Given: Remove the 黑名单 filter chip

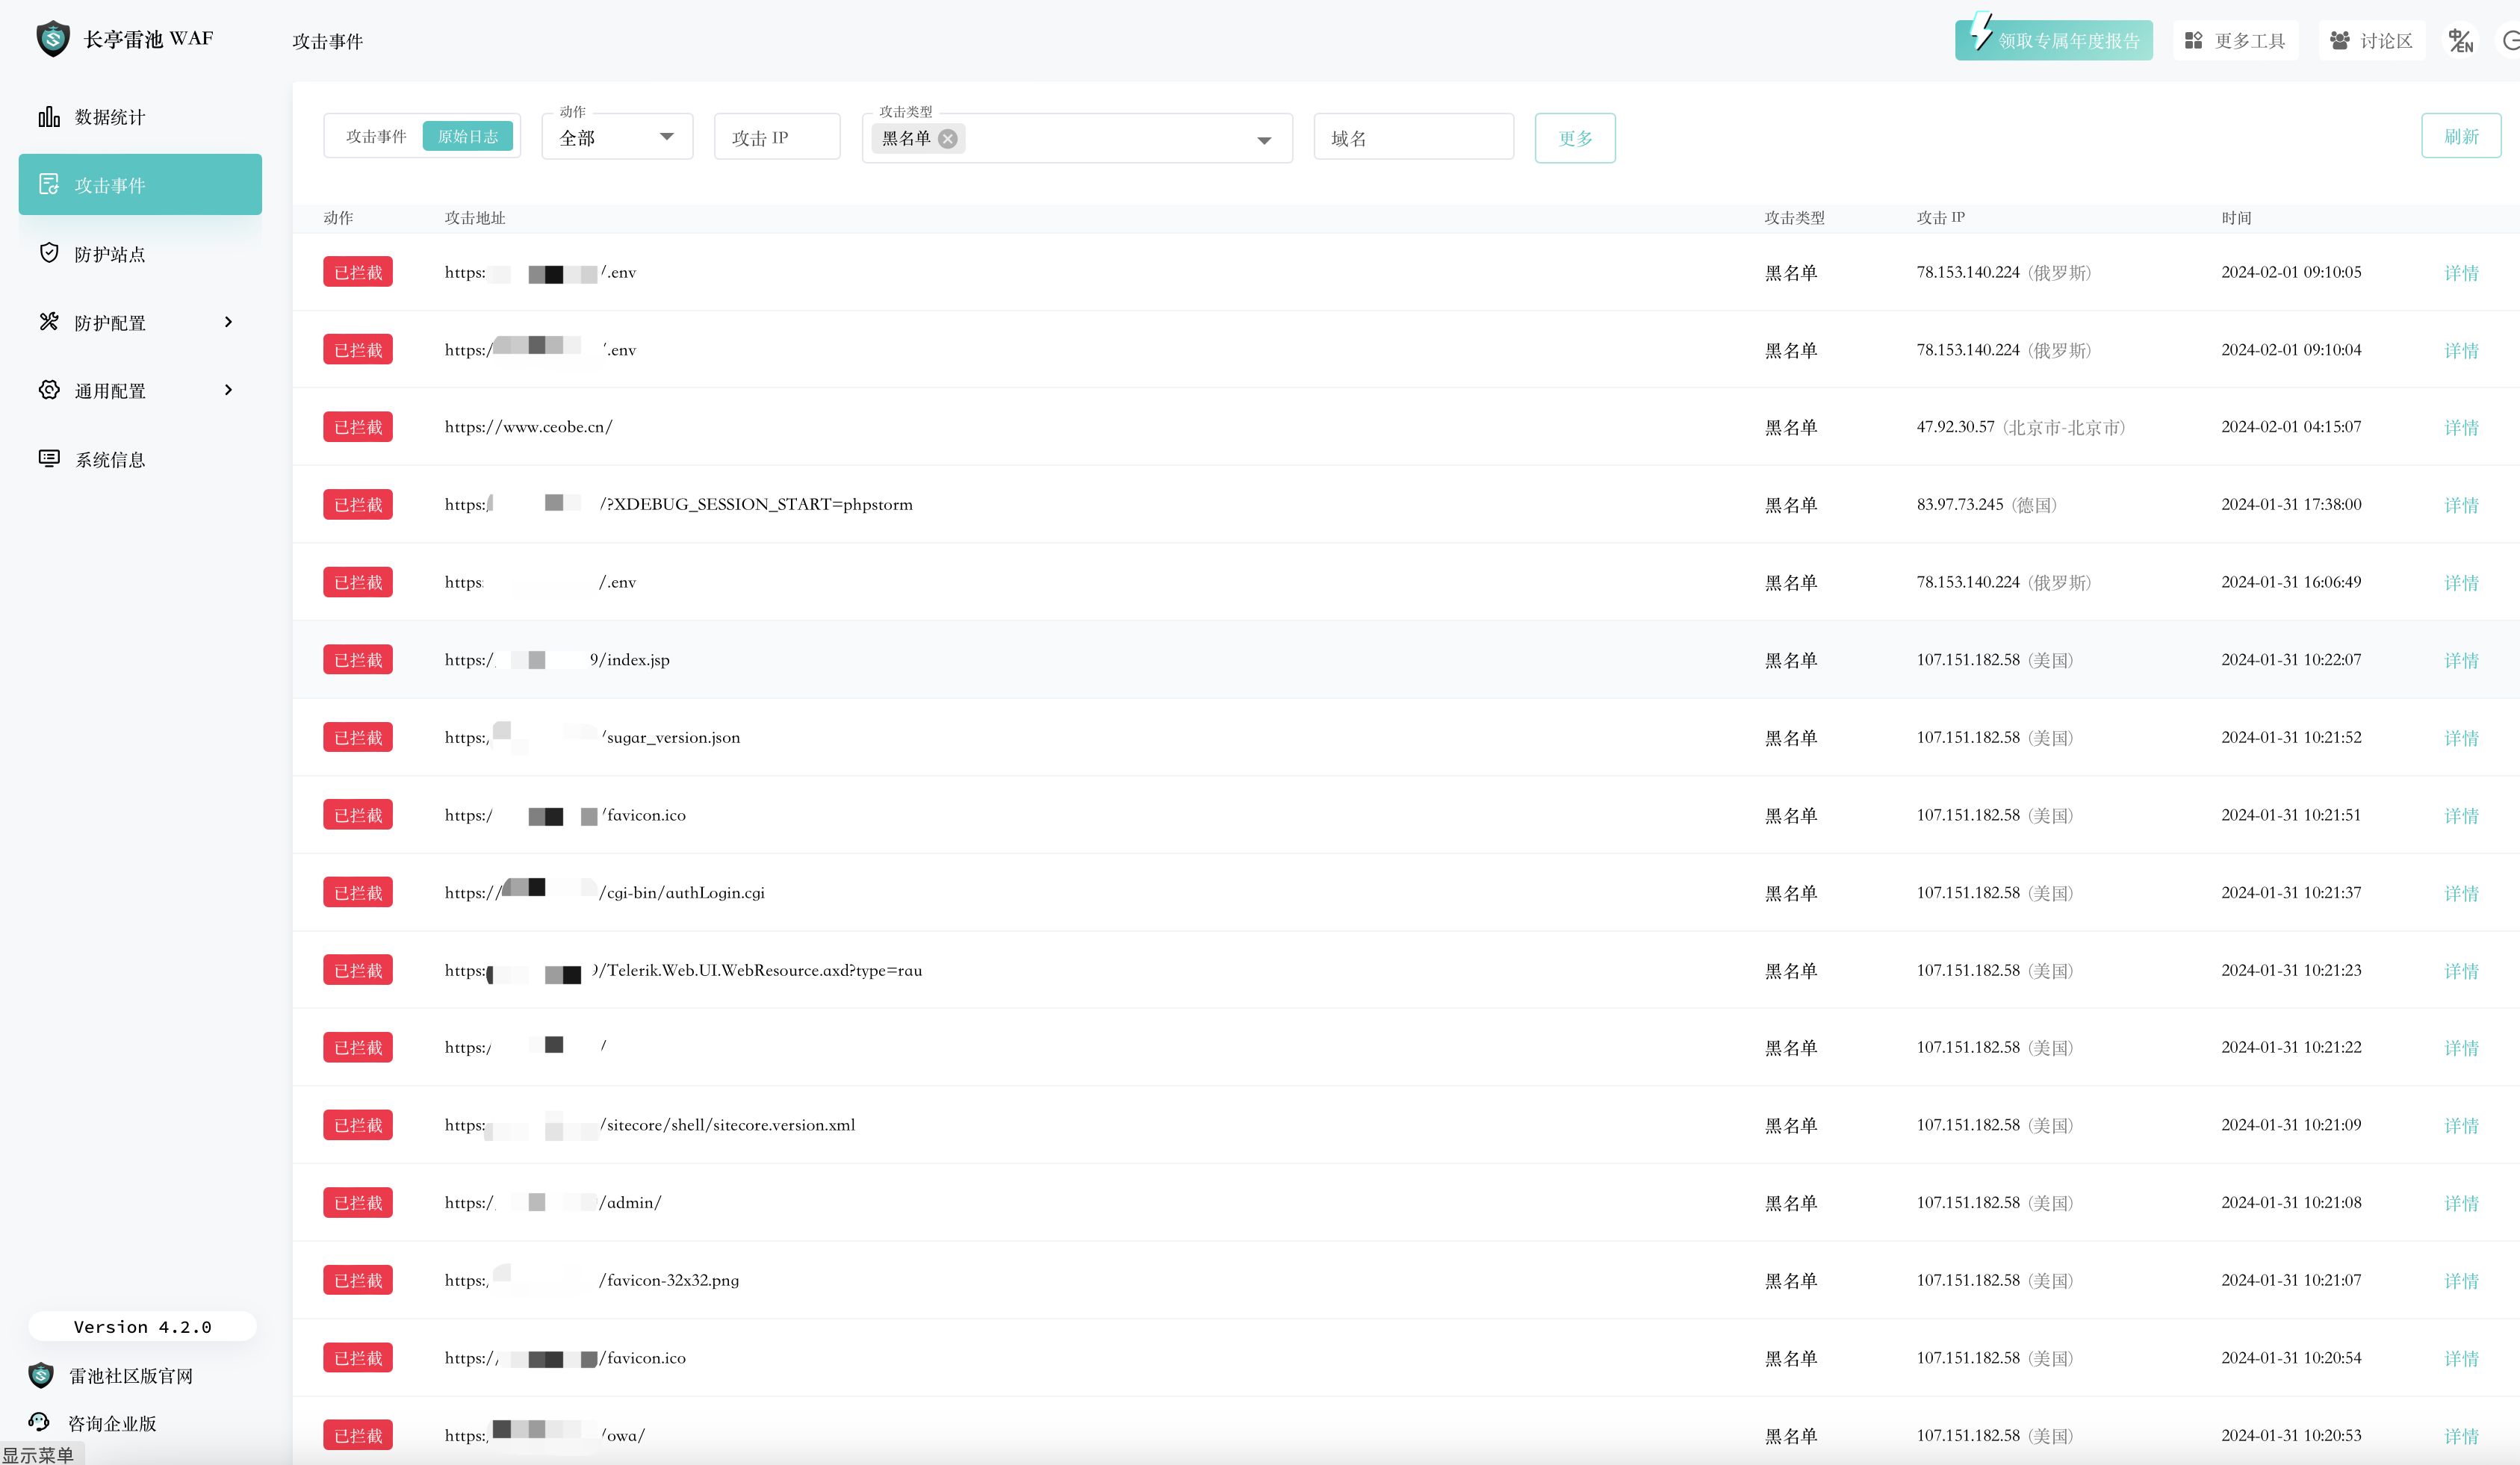Looking at the screenshot, I should coord(948,139).
